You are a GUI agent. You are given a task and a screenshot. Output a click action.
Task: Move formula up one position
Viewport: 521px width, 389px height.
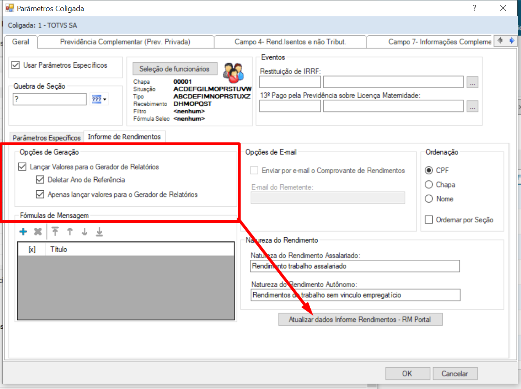tap(70, 231)
